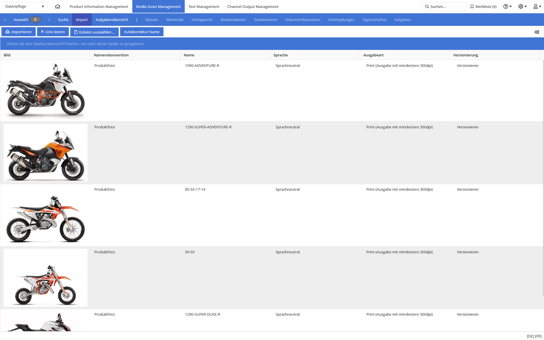Open the Auswahl selection counter
Screen dimensions: 544x340
27,20
